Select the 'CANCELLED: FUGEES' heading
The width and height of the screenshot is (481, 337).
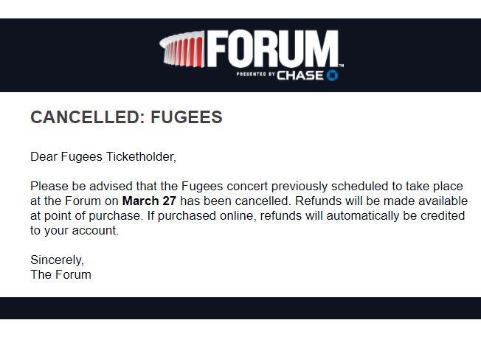pos(126,118)
